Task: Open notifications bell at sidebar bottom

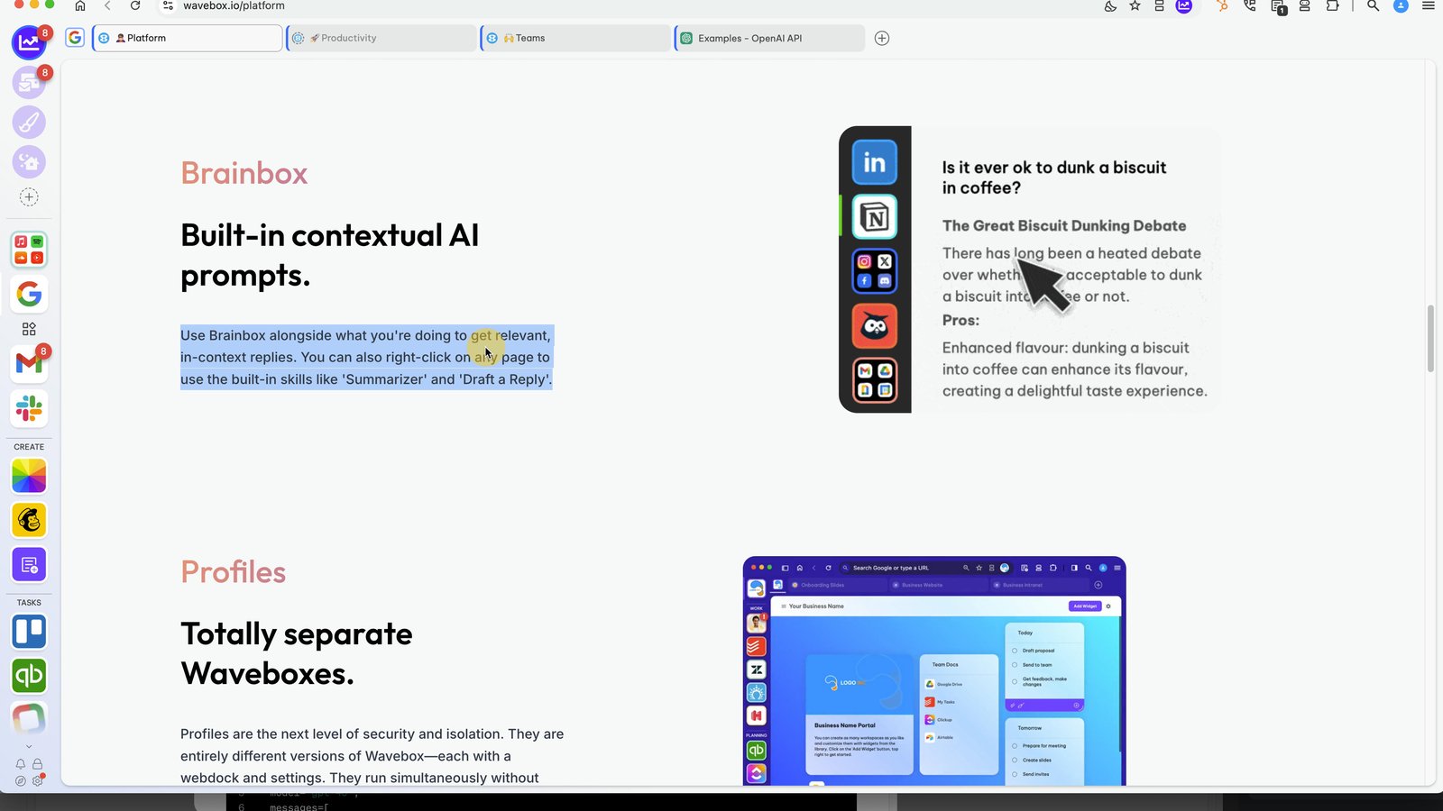Action: tap(21, 764)
